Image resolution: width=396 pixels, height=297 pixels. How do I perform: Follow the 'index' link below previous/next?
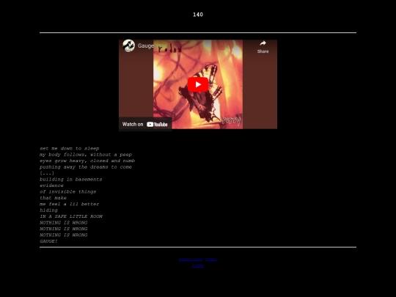pyautogui.click(x=198, y=265)
